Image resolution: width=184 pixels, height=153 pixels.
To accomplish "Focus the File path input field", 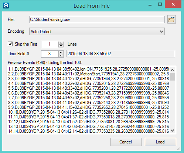I will pyautogui.click(x=97, y=19).
